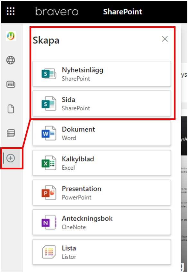Click the Word icon beside Dokument
Screen dimensions: 188x273
(x=49, y=133)
